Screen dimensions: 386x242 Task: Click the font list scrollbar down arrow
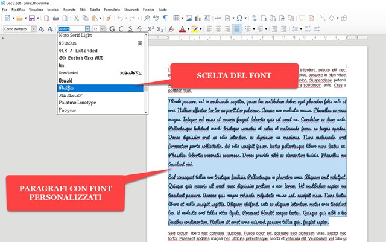(x=145, y=112)
